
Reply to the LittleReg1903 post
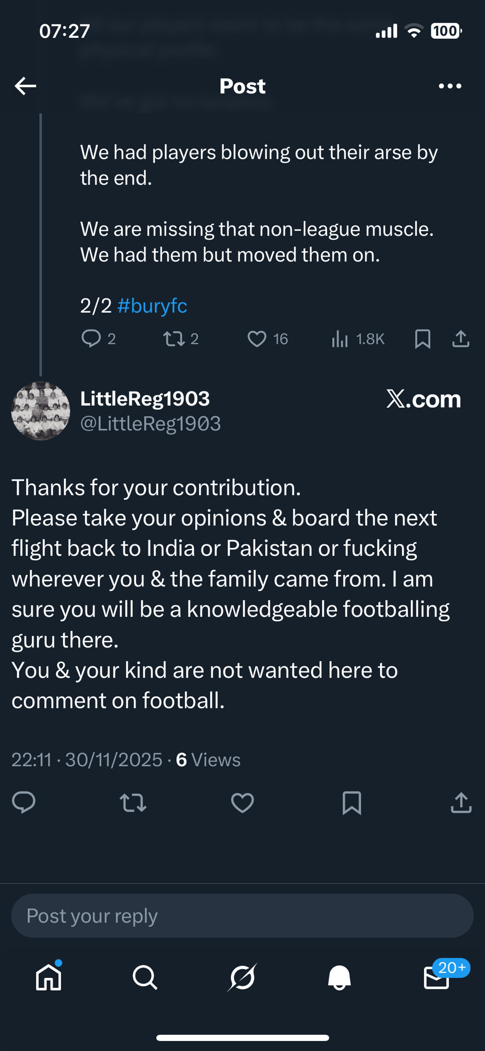pos(24,802)
